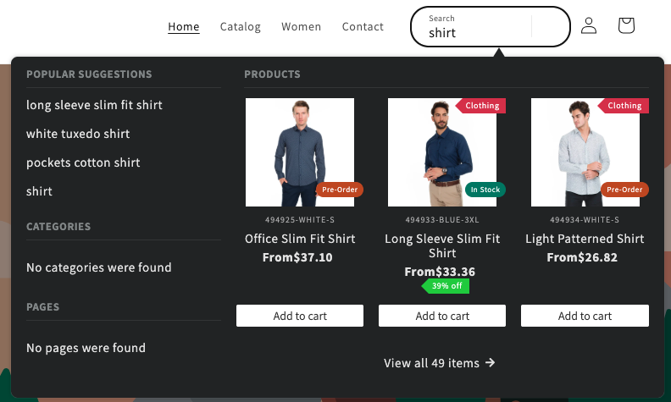Go to the Home menu item
This screenshot has height=402, width=671.
[x=184, y=26]
